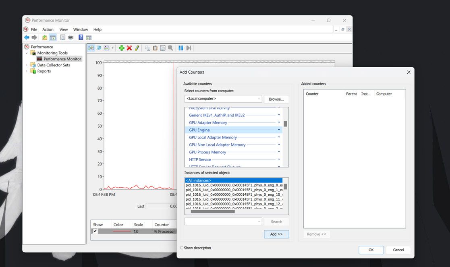Screen dimensions: 450x267
Task: Click counters list vertical scrollbar thumb
Action: coord(285,124)
